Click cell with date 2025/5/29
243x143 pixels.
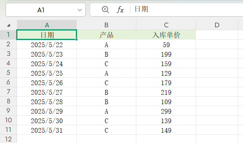click(47, 111)
